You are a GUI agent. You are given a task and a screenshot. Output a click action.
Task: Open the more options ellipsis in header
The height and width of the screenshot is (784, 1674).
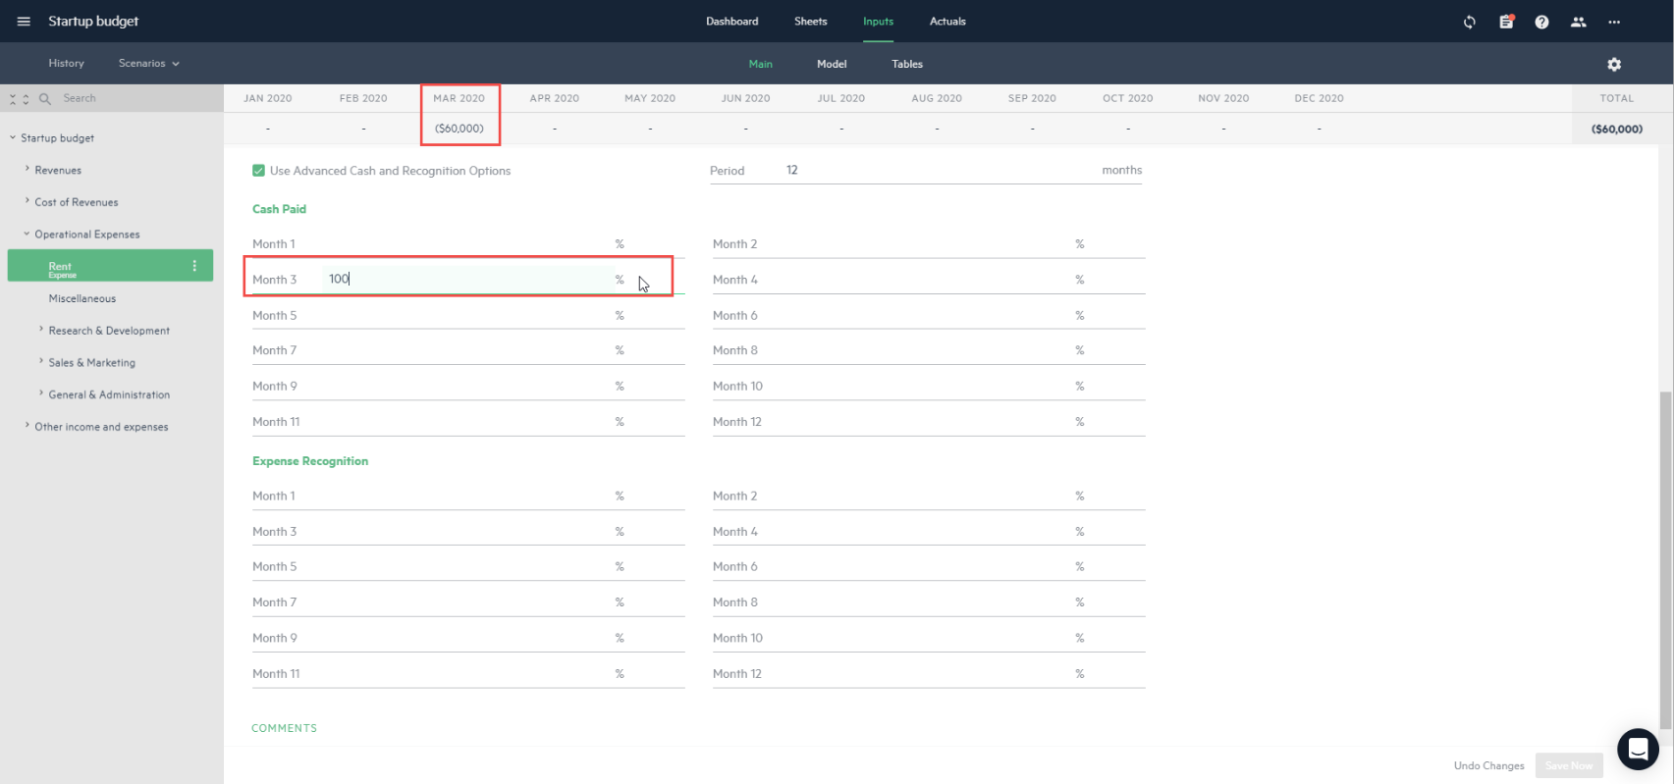(x=1614, y=22)
